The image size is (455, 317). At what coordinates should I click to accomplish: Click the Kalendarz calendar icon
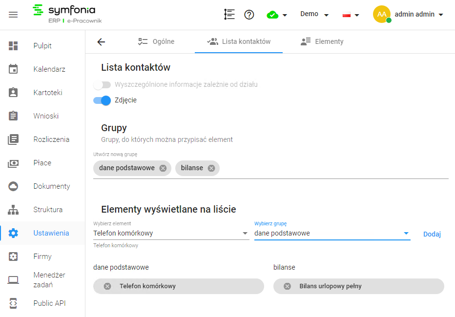(x=13, y=69)
